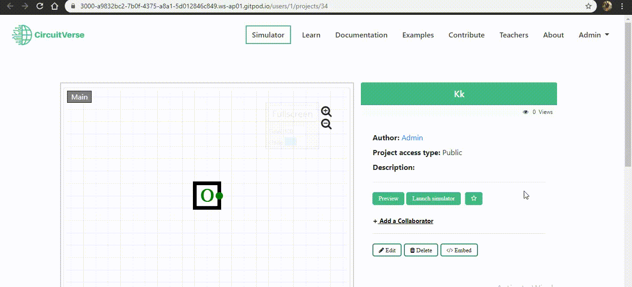Click Add a Collaborator
The image size is (632, 287).
click(x=403, y=221)
